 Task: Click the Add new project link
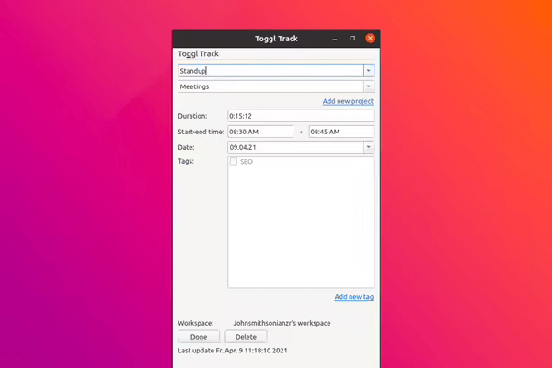pos(348,101)
